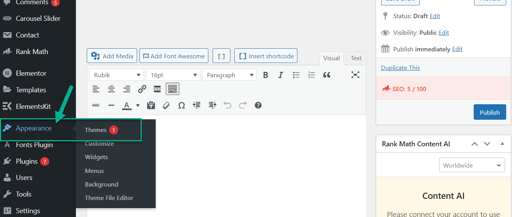Insert a bulleted list
Image resolution: width=512 pixels, height=217 pixels.
pyautogui.click(x=296, y=75)
